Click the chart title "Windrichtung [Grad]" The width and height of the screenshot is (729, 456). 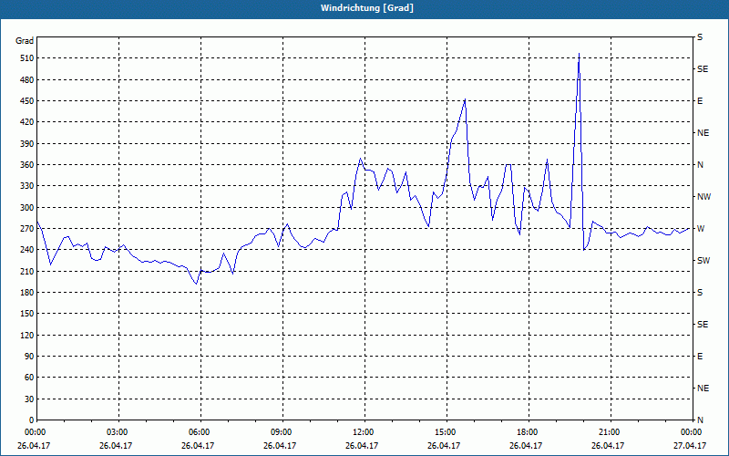click(x=367, y=8)
